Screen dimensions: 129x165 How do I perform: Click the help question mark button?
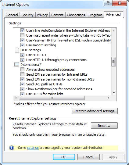tap(108, 3)
